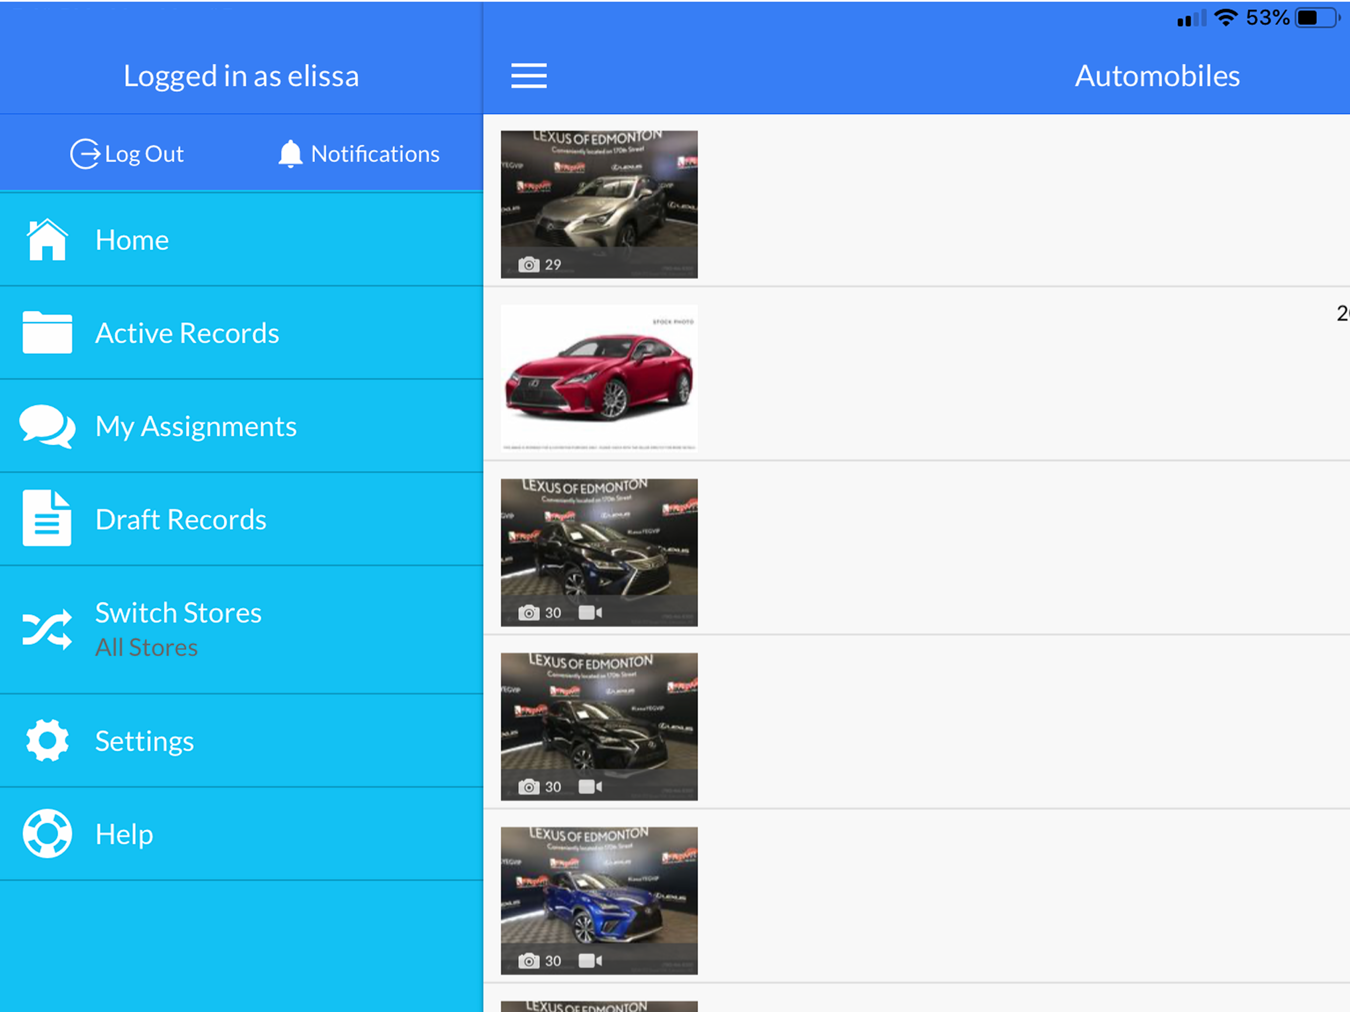Click the Notifications bell icon

click(291, 154)
